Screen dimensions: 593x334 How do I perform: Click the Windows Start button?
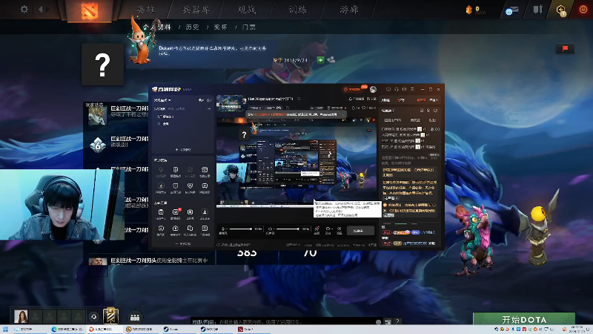(5, 330)
